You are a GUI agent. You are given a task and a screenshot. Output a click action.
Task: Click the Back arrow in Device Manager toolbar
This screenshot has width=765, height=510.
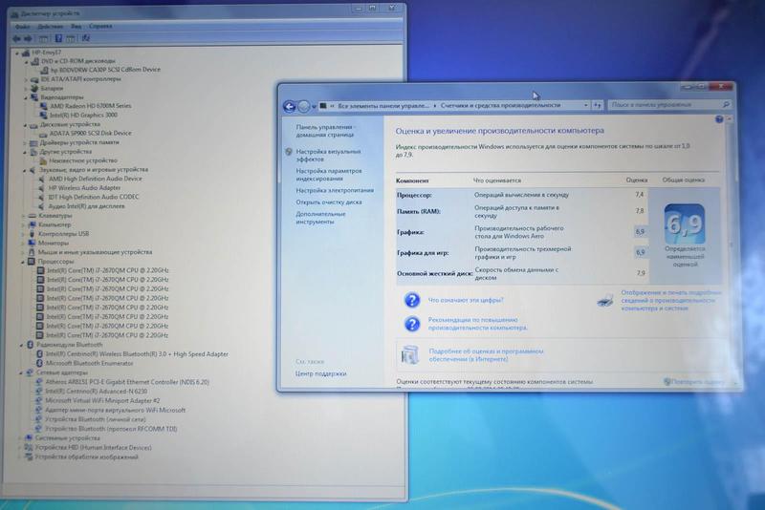(x=18, y=38)
